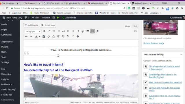
Task: Open Travel Budget article link
Action: point(162,76)
